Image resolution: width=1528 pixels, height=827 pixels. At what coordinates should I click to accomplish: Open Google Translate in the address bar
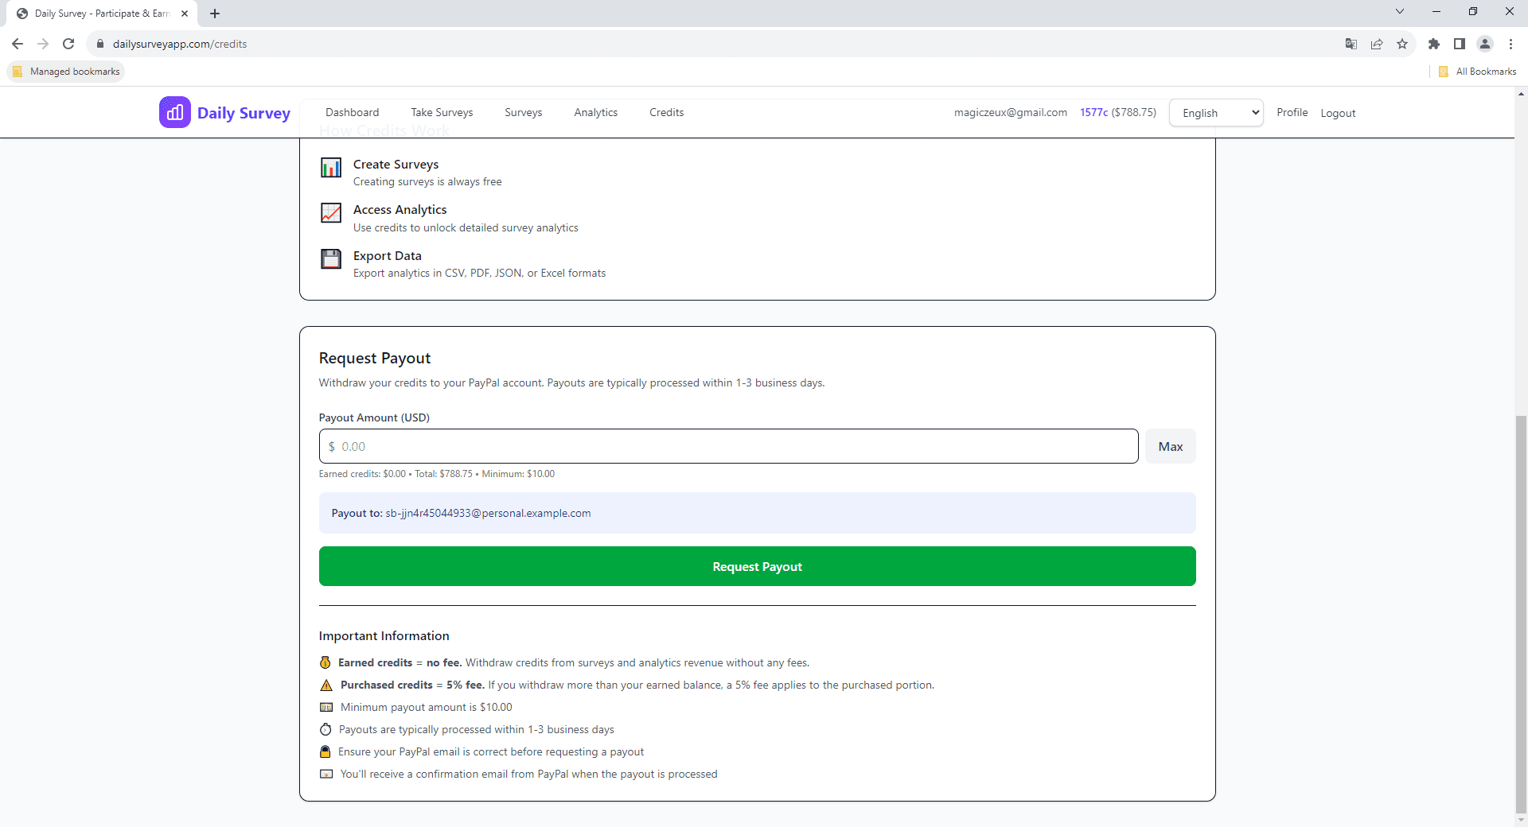(x=1351, y=44)
